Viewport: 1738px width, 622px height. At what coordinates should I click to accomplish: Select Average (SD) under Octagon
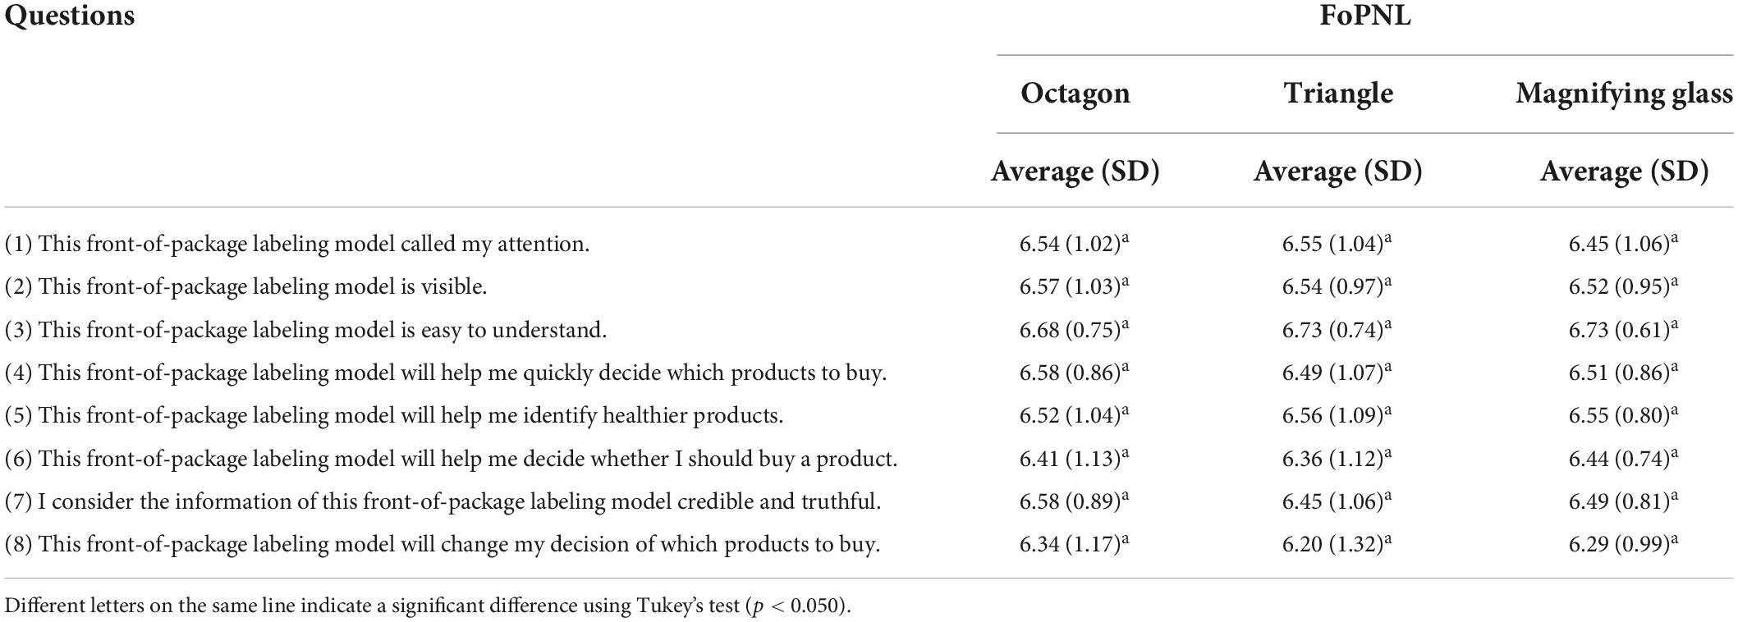click(1075, 171)
